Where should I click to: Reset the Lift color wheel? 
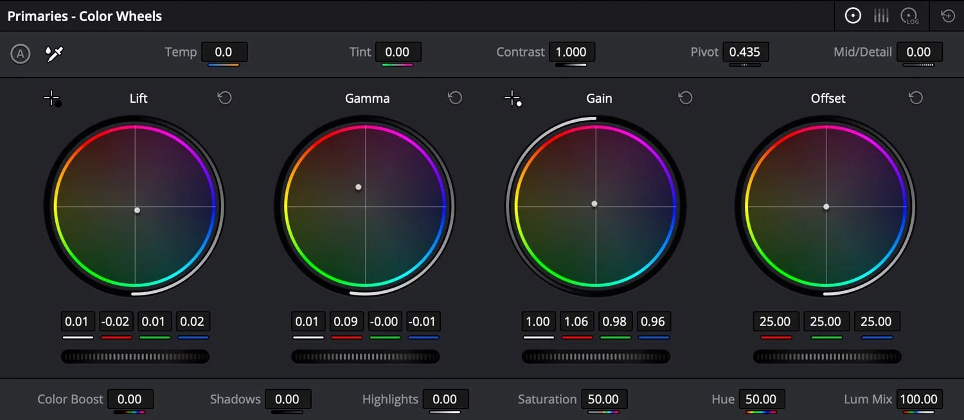coord(224,98)
